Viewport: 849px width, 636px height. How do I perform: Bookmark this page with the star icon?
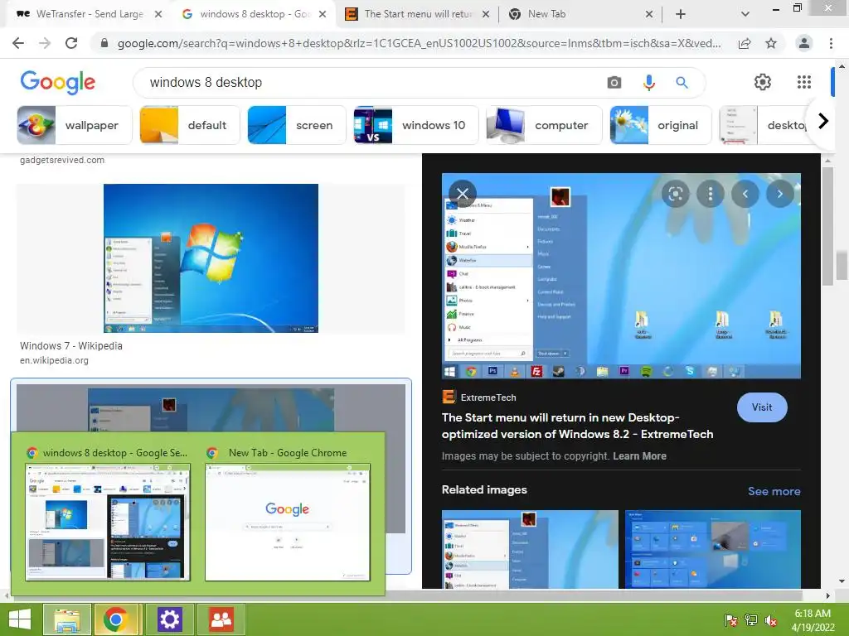[771, 43]
